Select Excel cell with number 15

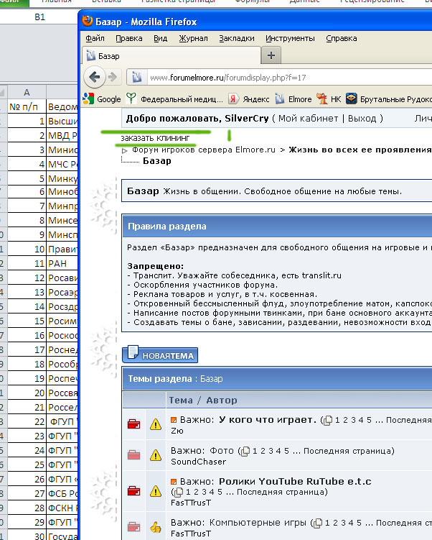(27, 321)
